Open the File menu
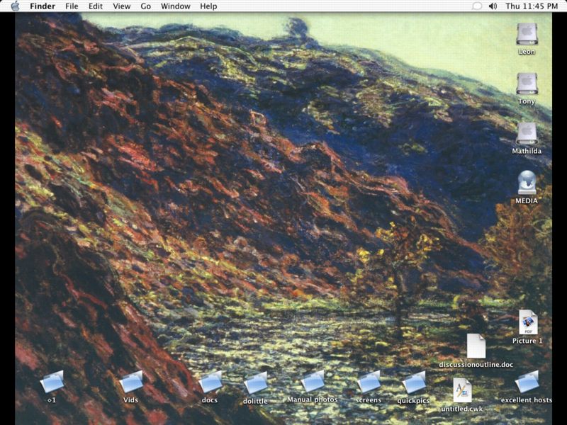 (72, 6)
